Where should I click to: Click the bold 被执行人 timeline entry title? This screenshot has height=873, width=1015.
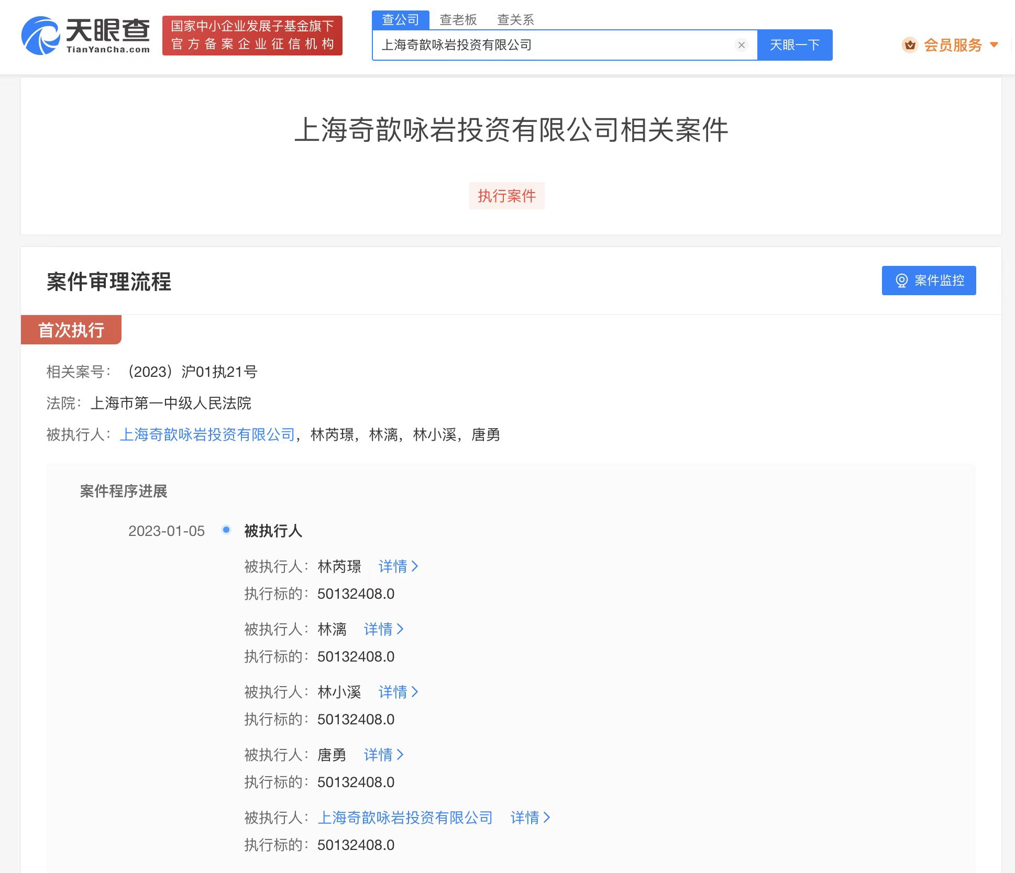click(x=273, y=531)
